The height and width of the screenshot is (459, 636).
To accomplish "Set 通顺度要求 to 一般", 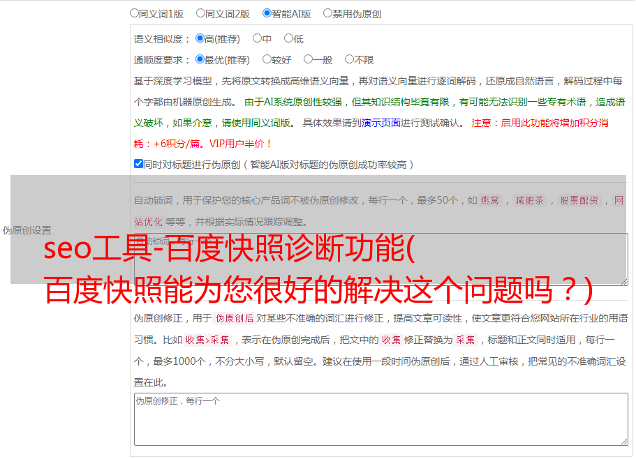I will [308, 59].
